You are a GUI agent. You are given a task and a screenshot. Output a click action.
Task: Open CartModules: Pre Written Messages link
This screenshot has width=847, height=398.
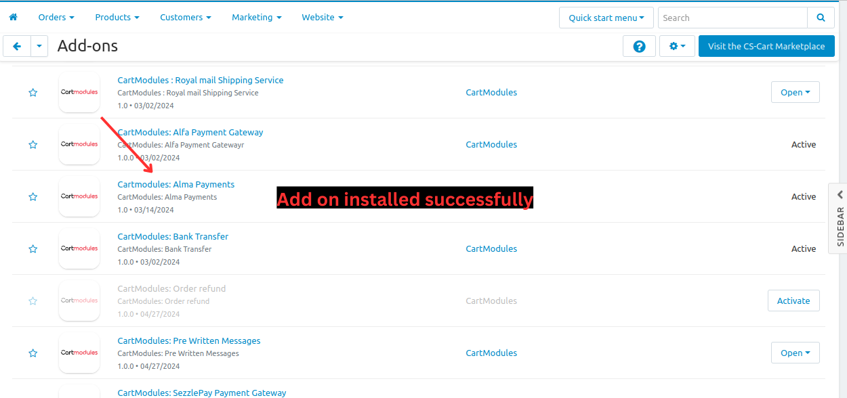[189, 340]
